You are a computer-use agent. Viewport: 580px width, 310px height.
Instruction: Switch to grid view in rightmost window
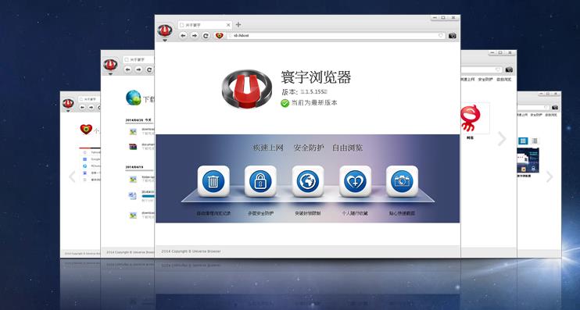523,141
